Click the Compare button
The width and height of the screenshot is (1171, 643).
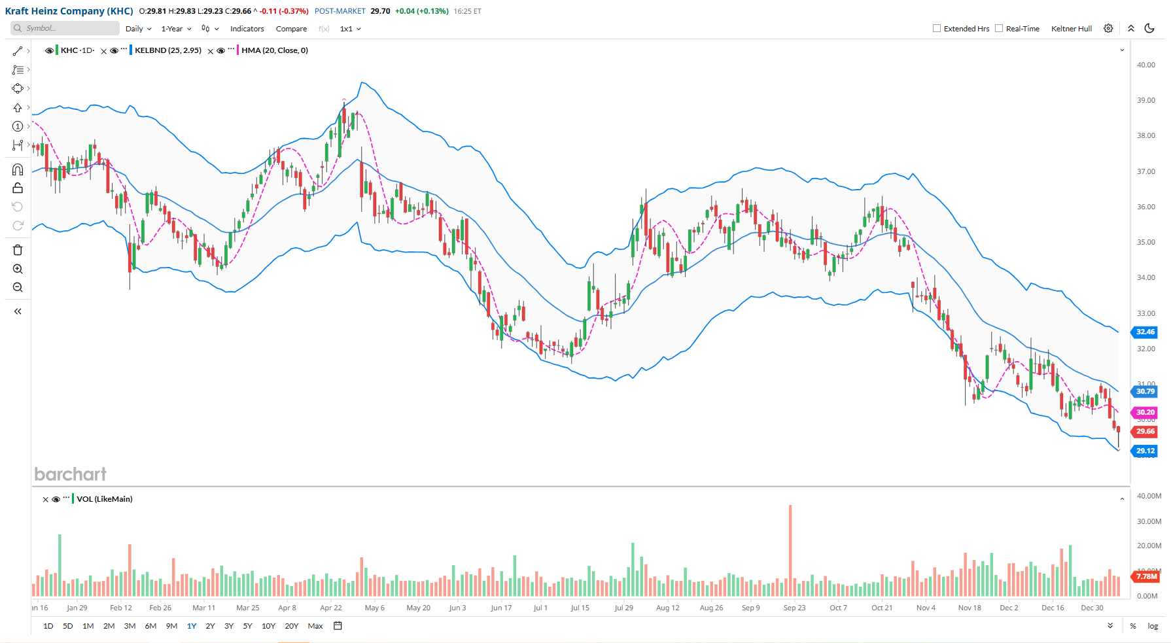[291, 29]
